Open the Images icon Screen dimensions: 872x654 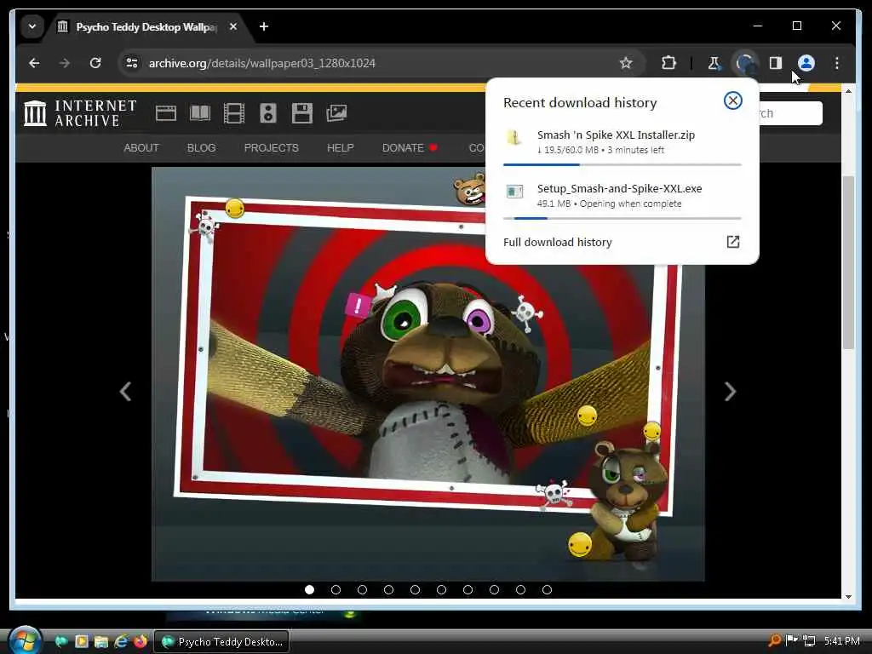tap(336, 113)
